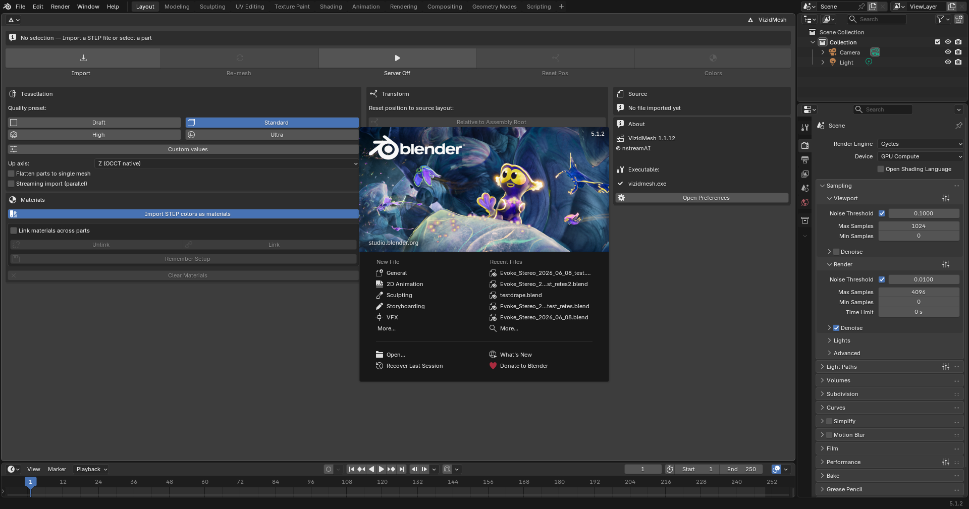Image resolution: width=969 pixels, height=509 pixels.
Task: Click the Custom values button
Action: coord(183,149)
